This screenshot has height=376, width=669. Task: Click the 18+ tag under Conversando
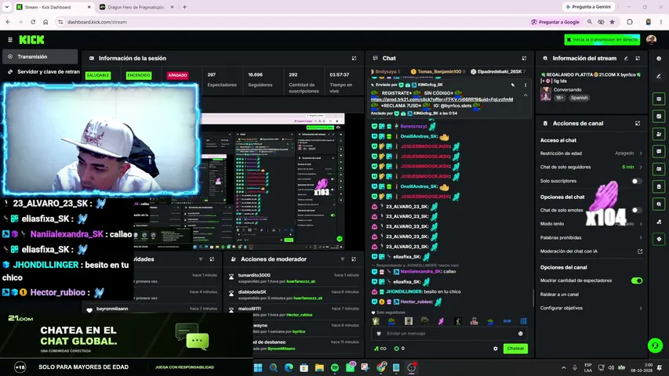coord(559,98)
